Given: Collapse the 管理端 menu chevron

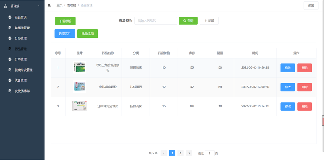Looking at the screenshot, I should [x=38, y=6].
